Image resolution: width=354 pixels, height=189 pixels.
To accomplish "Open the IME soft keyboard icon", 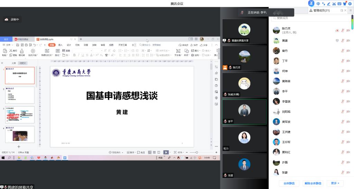I will [x=339, y=4].
